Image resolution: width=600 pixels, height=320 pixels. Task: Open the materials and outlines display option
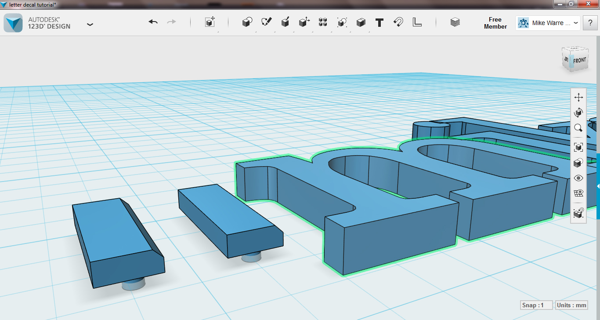point(578,163)
